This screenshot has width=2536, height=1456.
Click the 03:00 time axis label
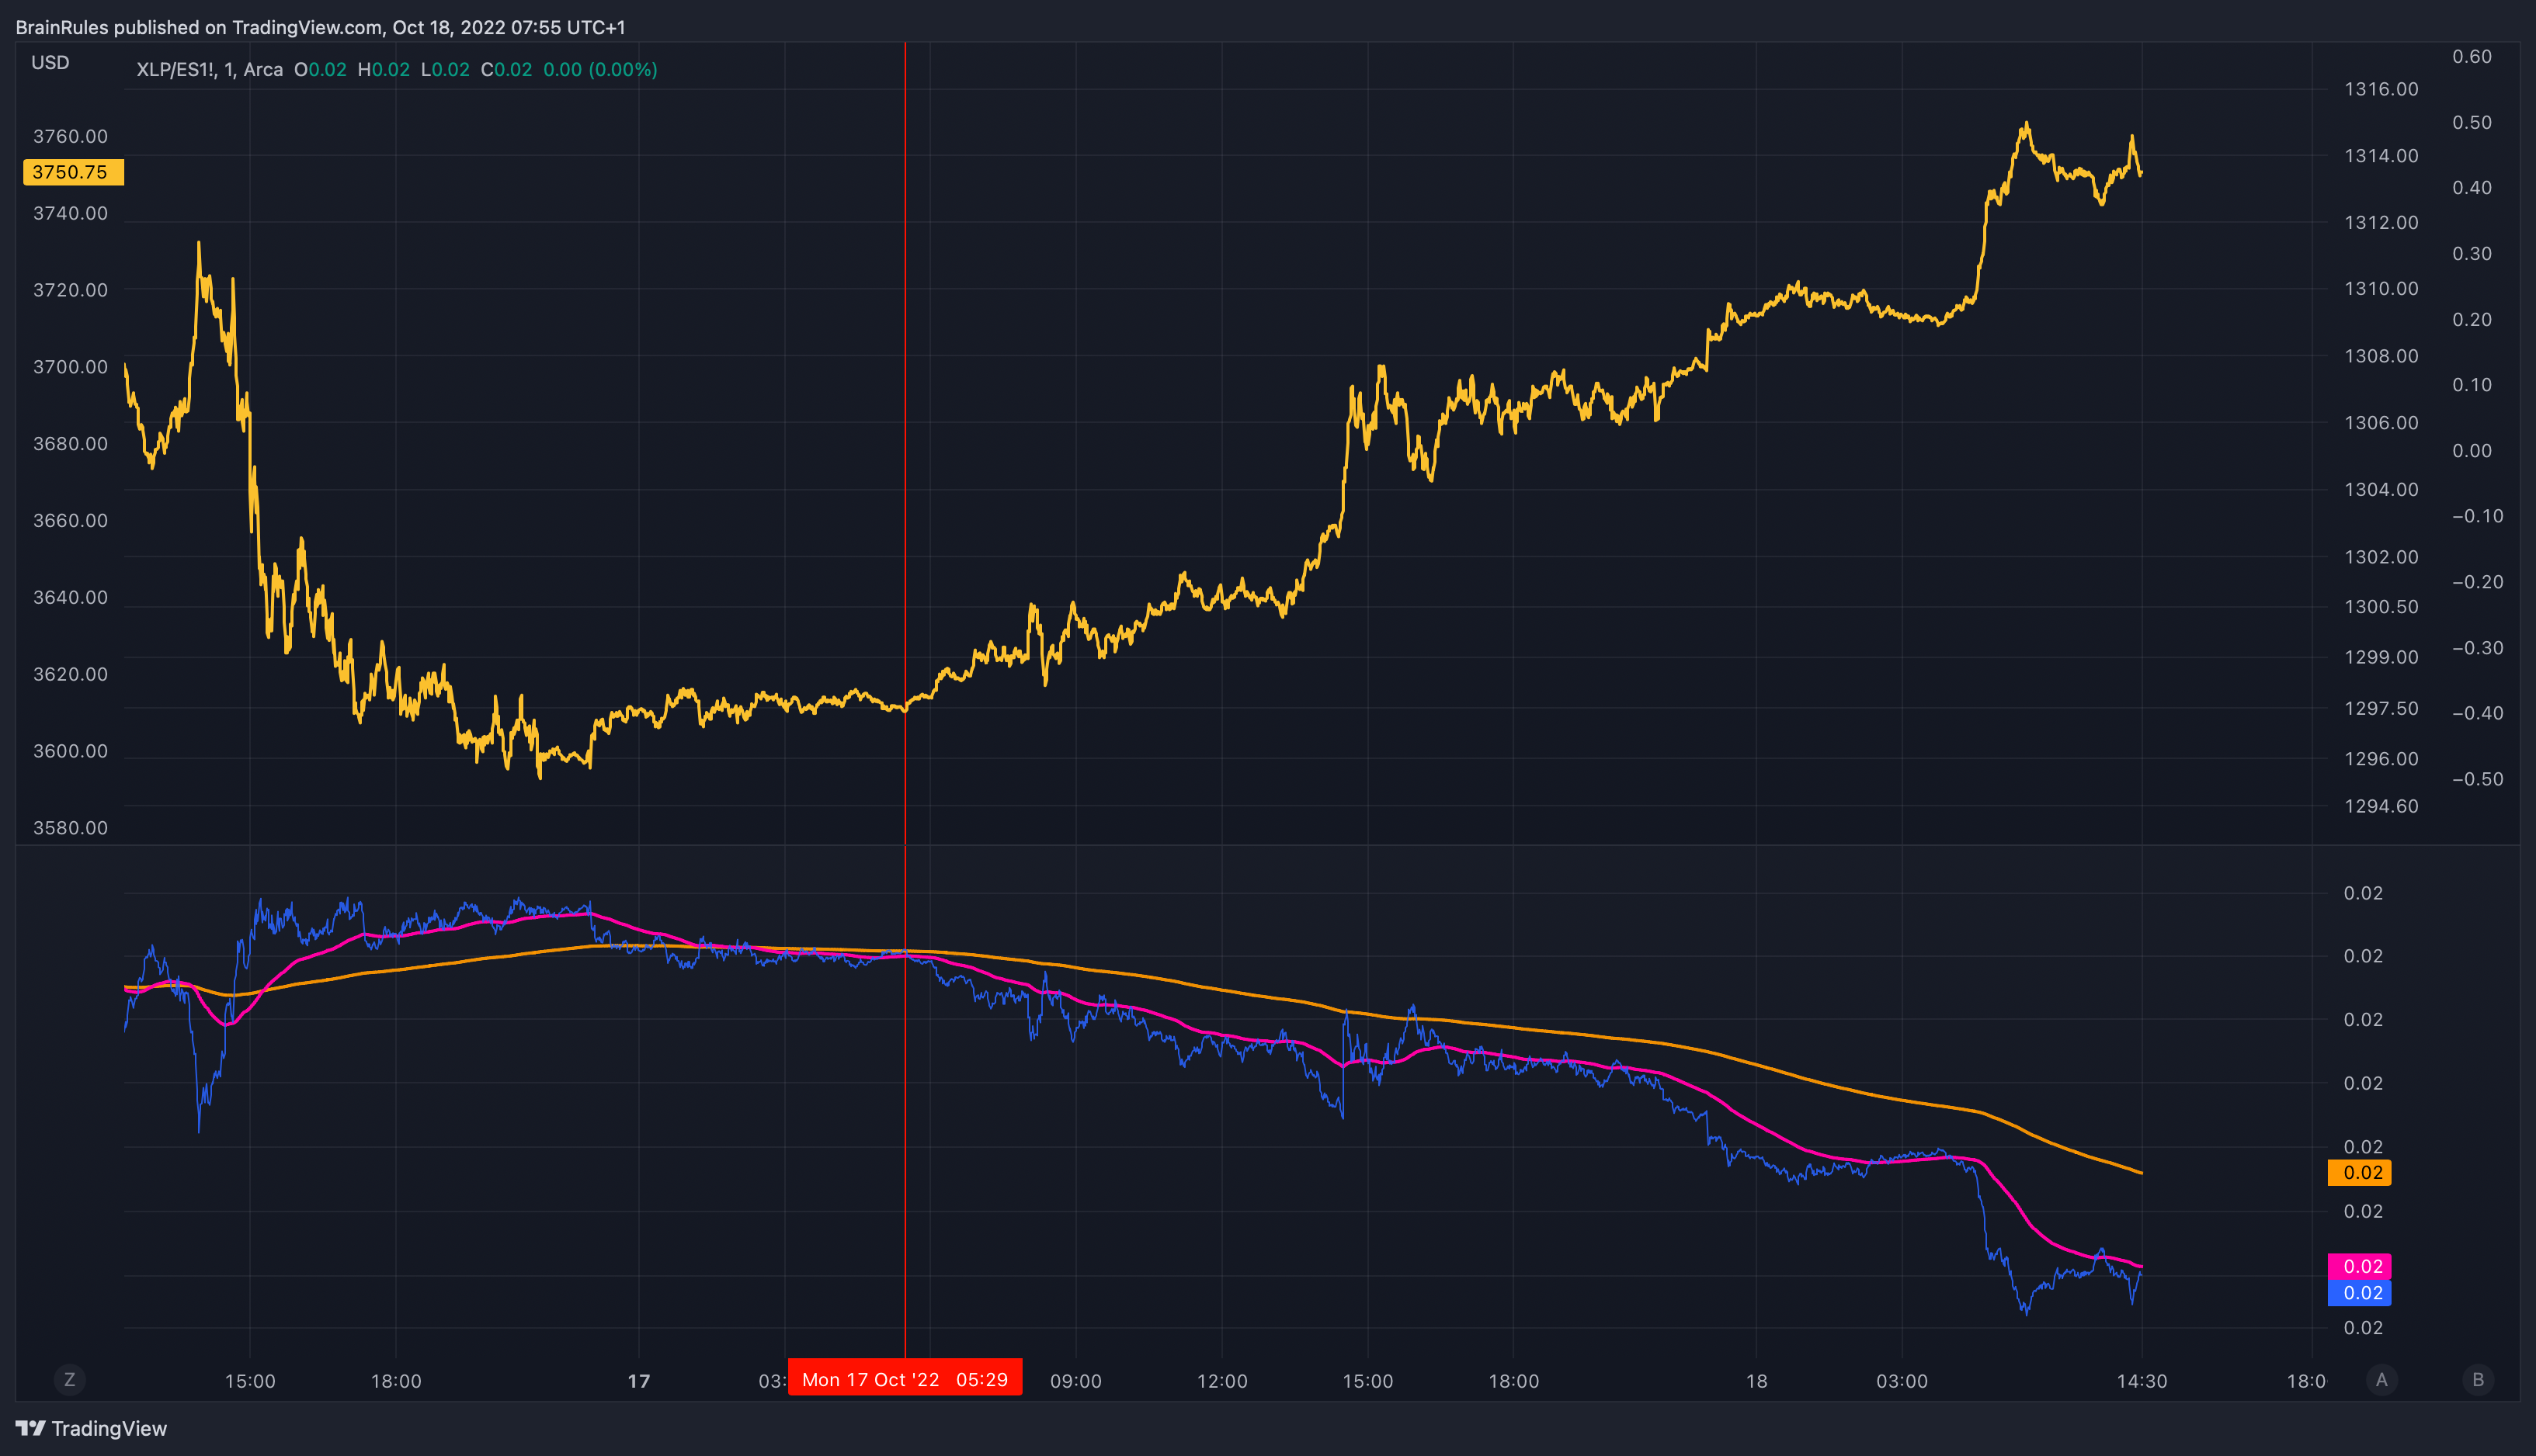point(1902,1381)
